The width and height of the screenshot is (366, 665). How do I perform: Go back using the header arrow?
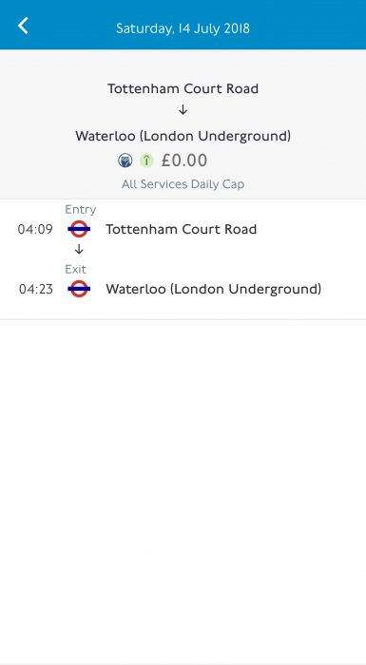[23, 26]
